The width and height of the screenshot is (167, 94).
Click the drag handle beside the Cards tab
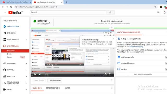click(x=111, y=88)
